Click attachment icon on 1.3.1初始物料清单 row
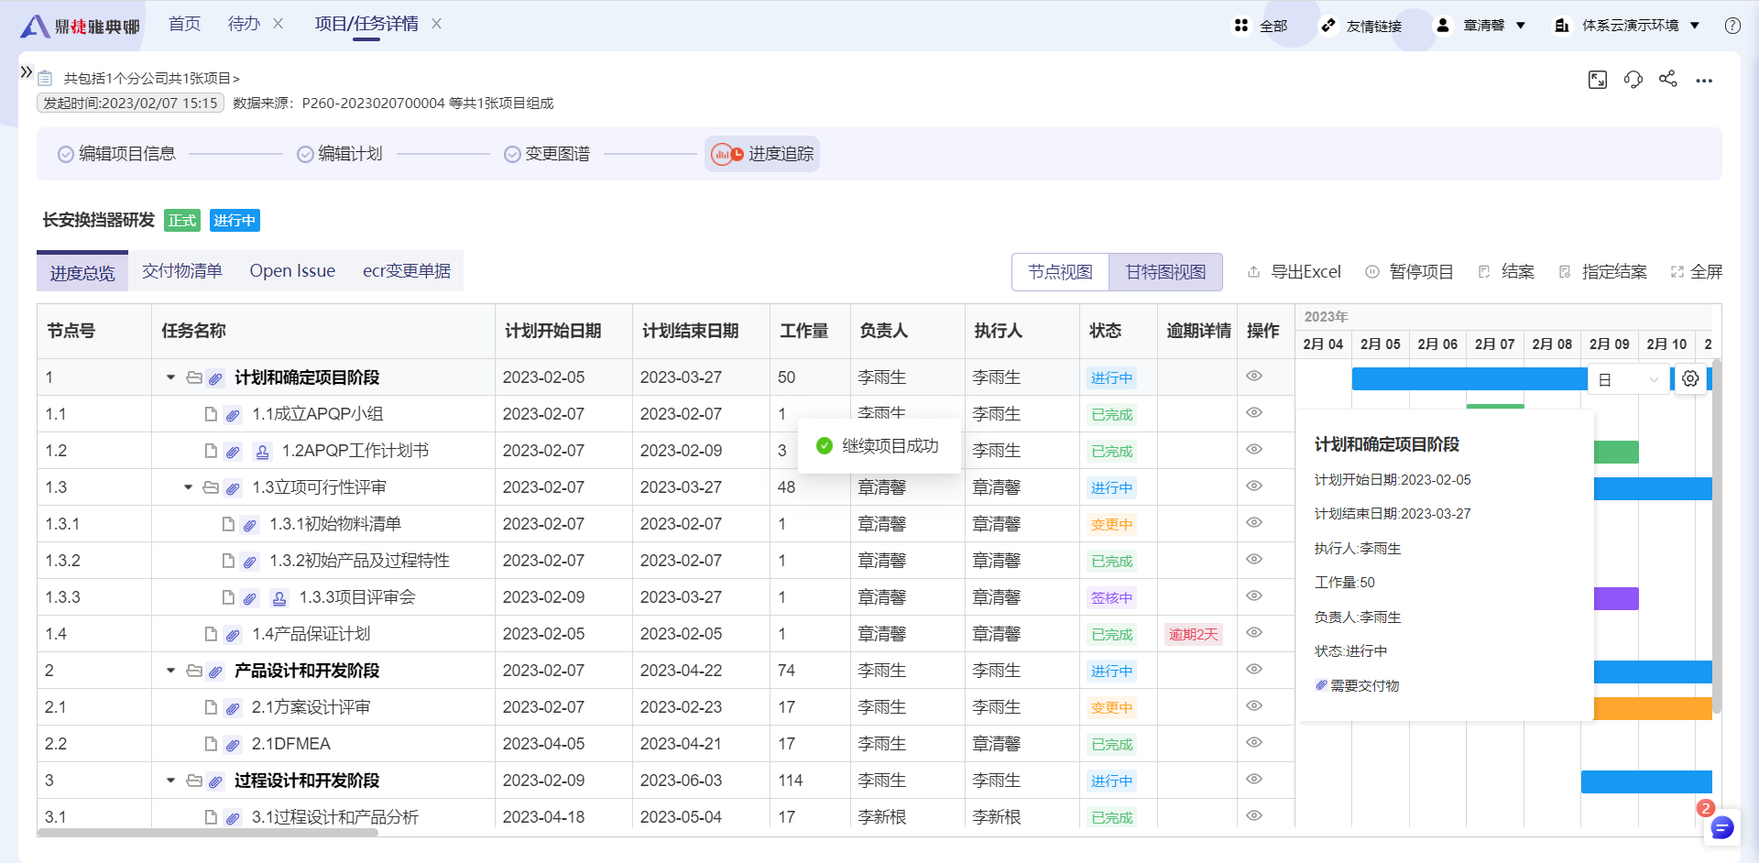The image size is (1759, 863). 250,525
